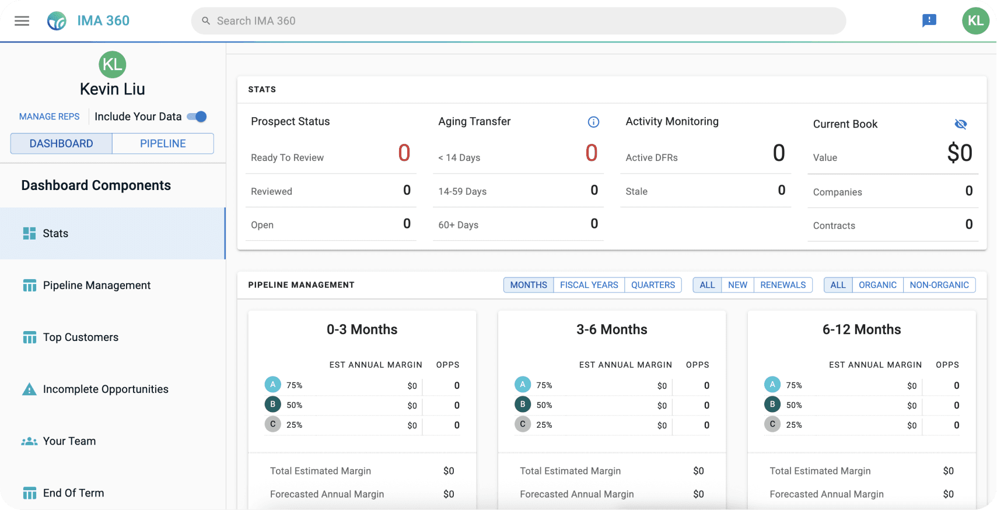
Task: Click the Incomplete Opportunities warning icon
Action: [29, 389]
